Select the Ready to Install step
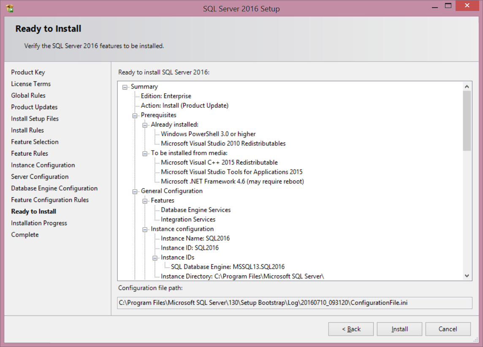The height and width of the screenshot is (347, 483). 34,212
